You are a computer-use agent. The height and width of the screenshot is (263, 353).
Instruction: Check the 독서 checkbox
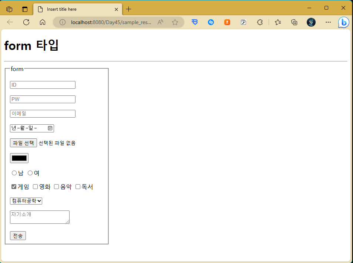point(78,186)
